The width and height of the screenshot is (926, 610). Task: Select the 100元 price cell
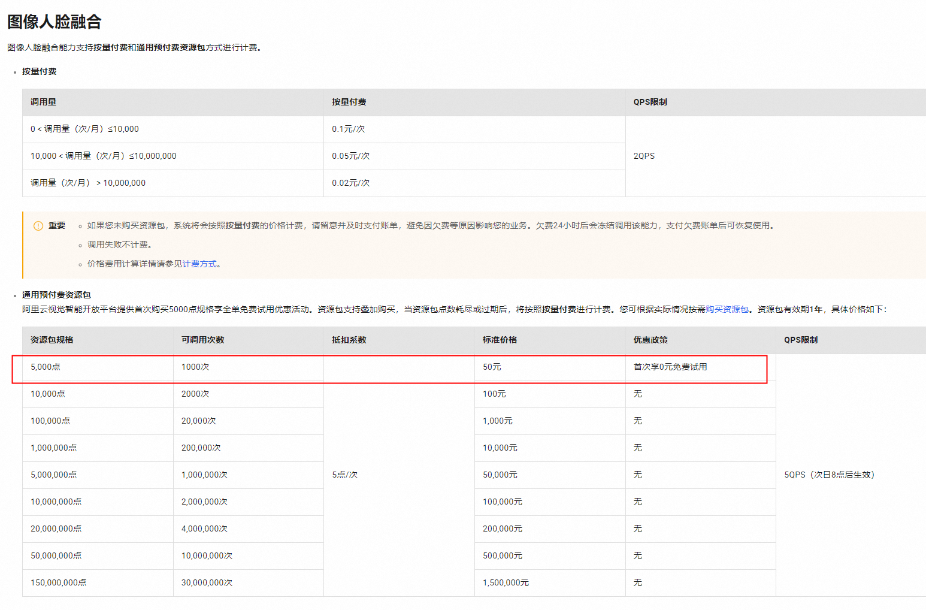(550, 394)
